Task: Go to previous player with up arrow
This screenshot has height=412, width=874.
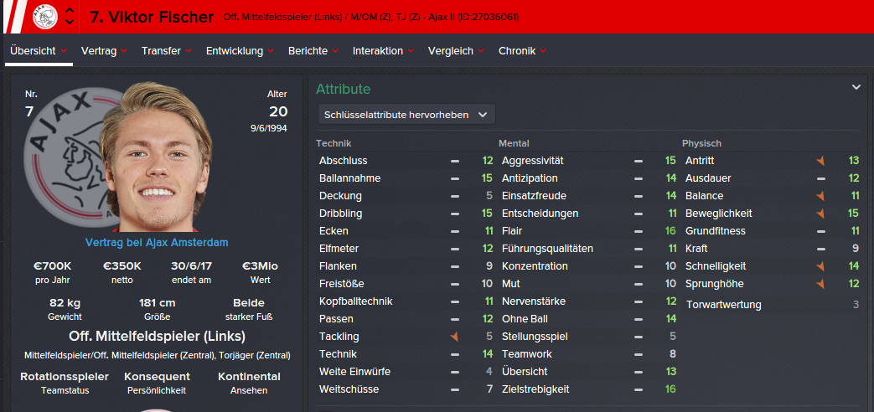Action: click(70, 11)
